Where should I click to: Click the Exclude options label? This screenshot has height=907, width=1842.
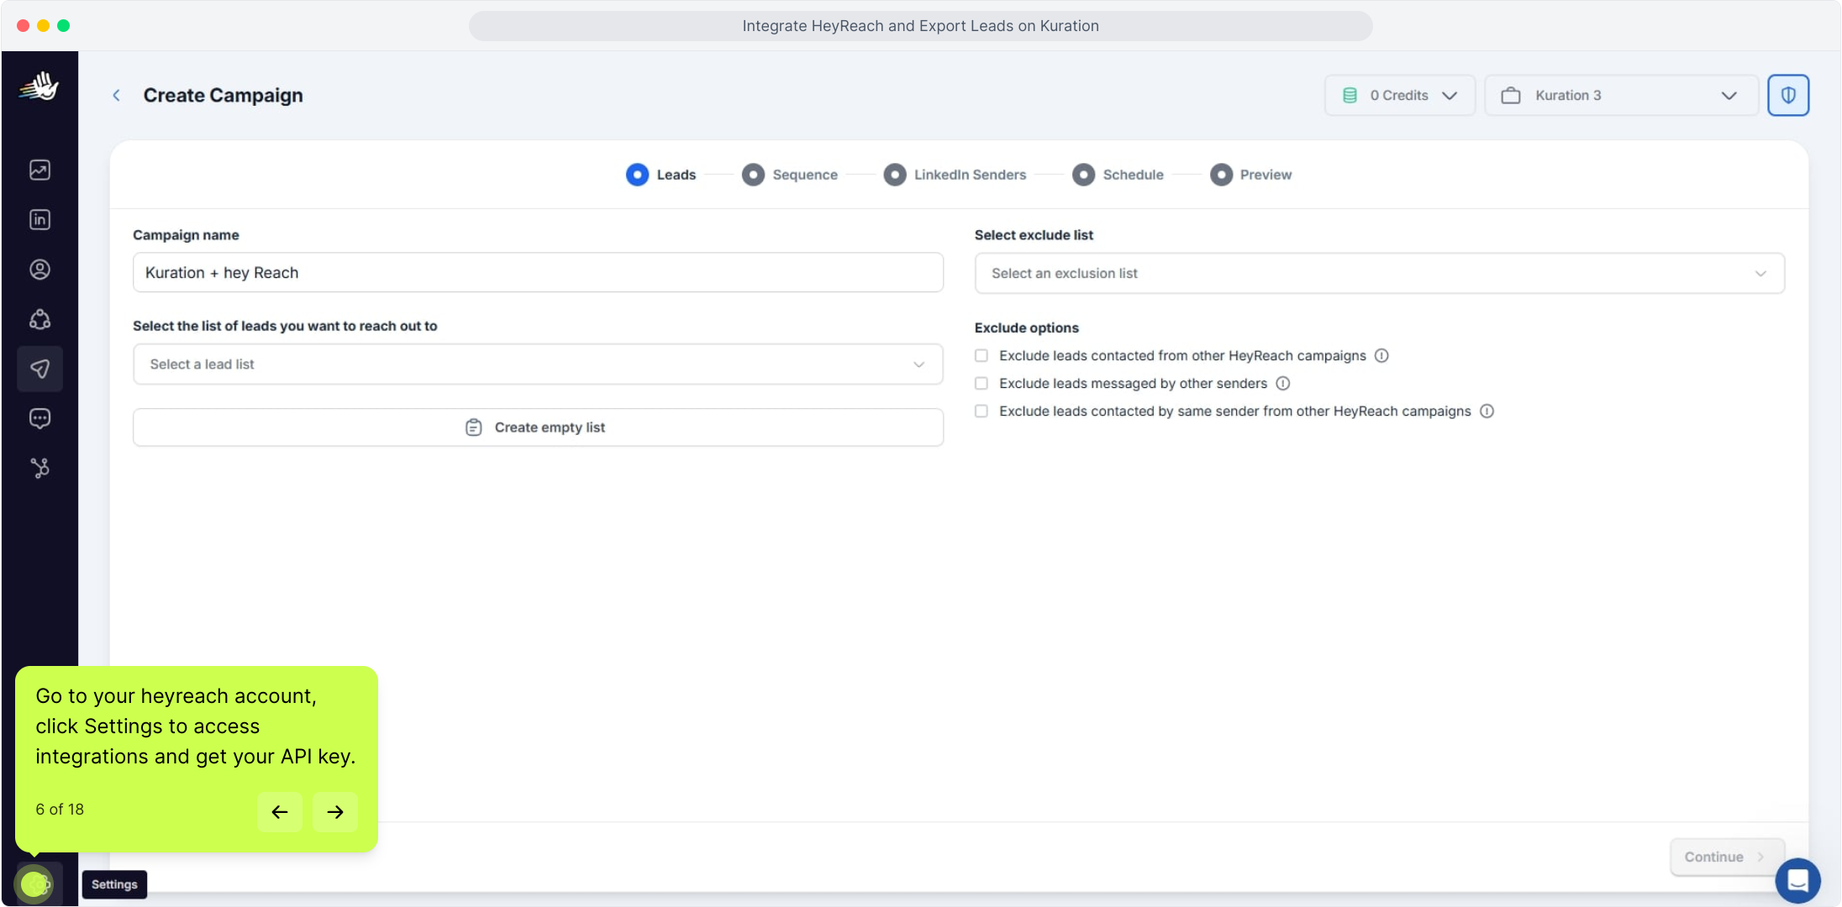1027,328
